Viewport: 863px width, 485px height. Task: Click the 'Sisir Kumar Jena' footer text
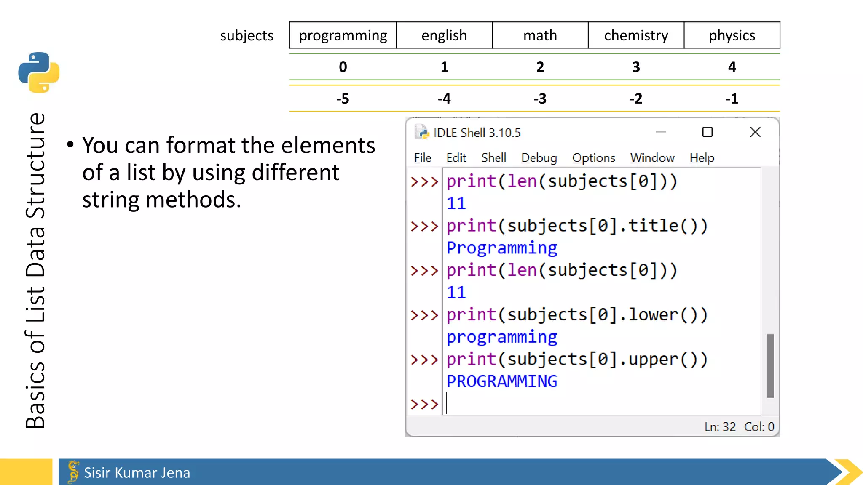(x=137, y=473)
